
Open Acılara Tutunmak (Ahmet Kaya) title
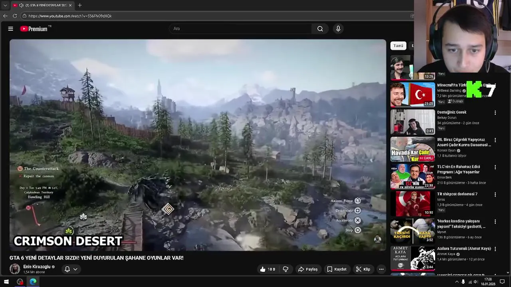[x=464, y=249]
